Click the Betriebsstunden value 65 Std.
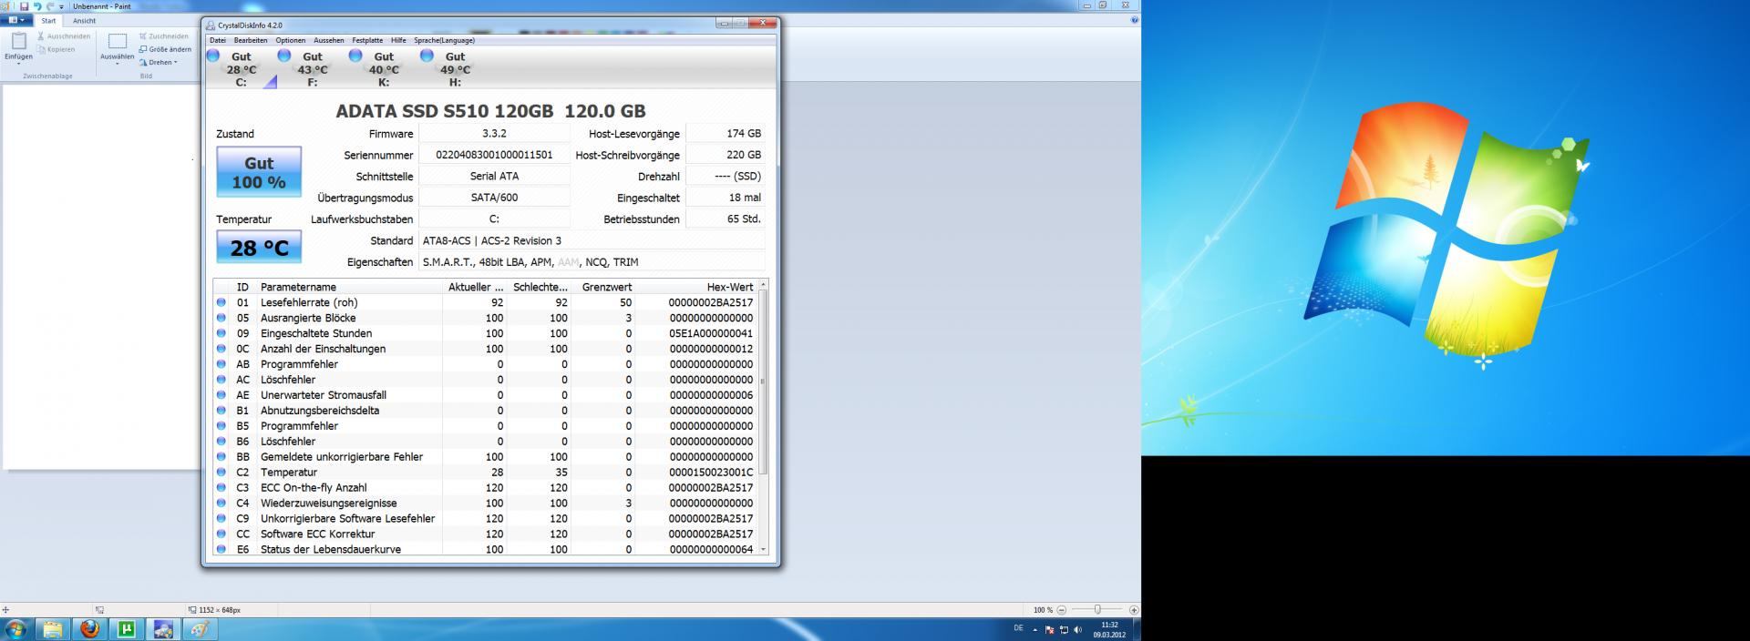Screen dimensions: 1750x641 (x=726, y=219)
